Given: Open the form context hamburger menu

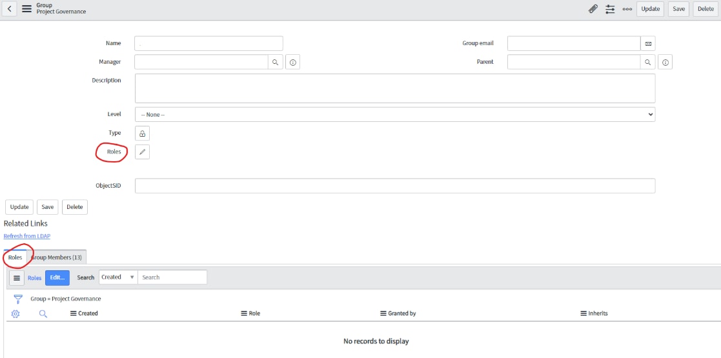Looking at the screenshot, I should pos(26,9).
